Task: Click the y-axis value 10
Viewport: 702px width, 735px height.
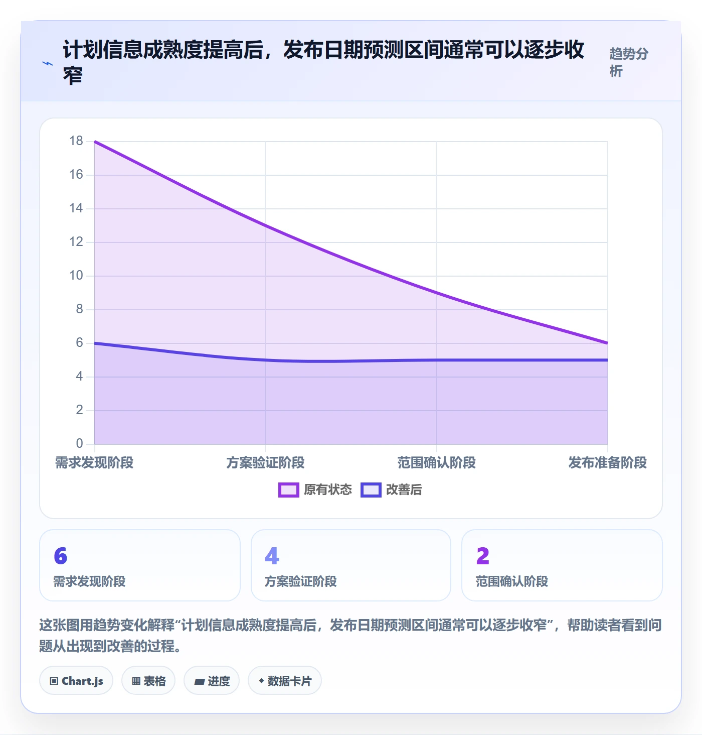Action: click(x=76, y=276)
